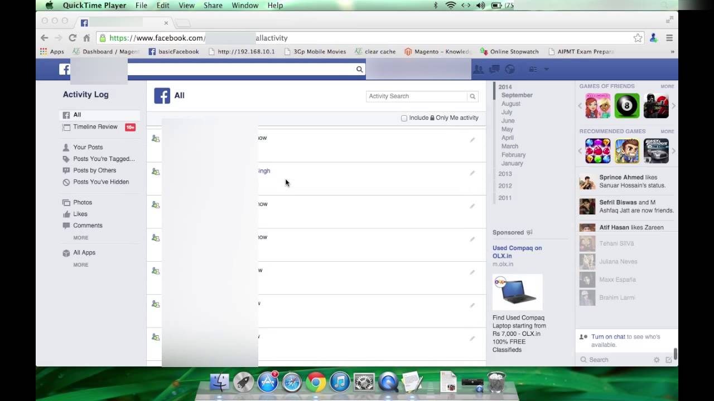Click the Apps bookmarks shortcut
714x401 pixels.
point(52,52)
